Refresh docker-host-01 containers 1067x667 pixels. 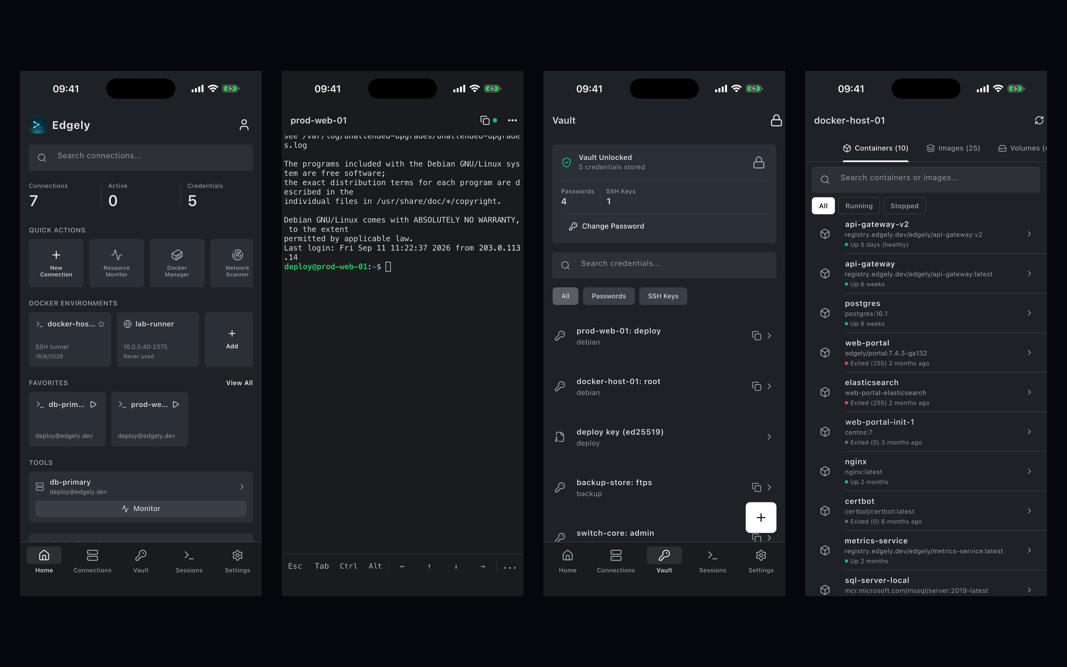coord(1039,120)
